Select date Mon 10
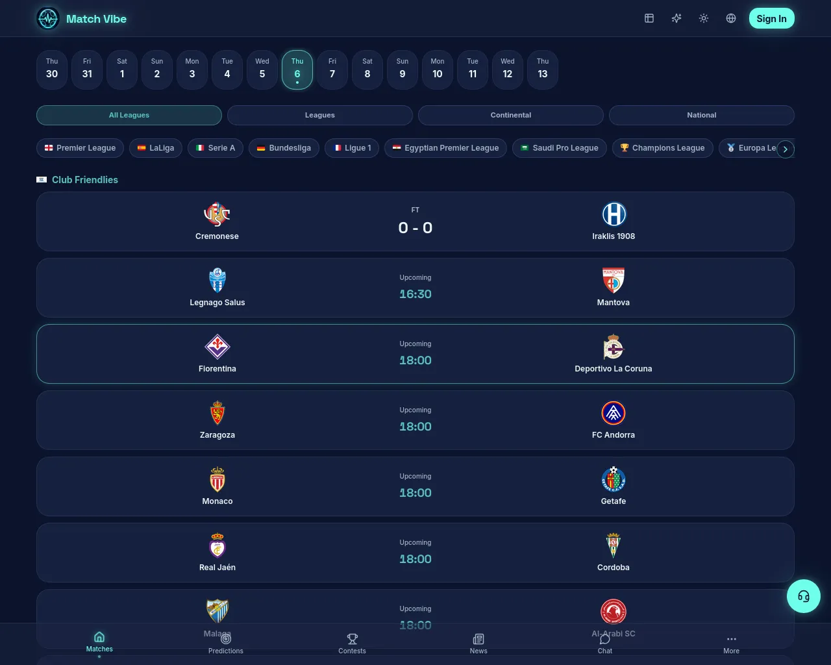 pyautogui.click(x=438, y=69)
